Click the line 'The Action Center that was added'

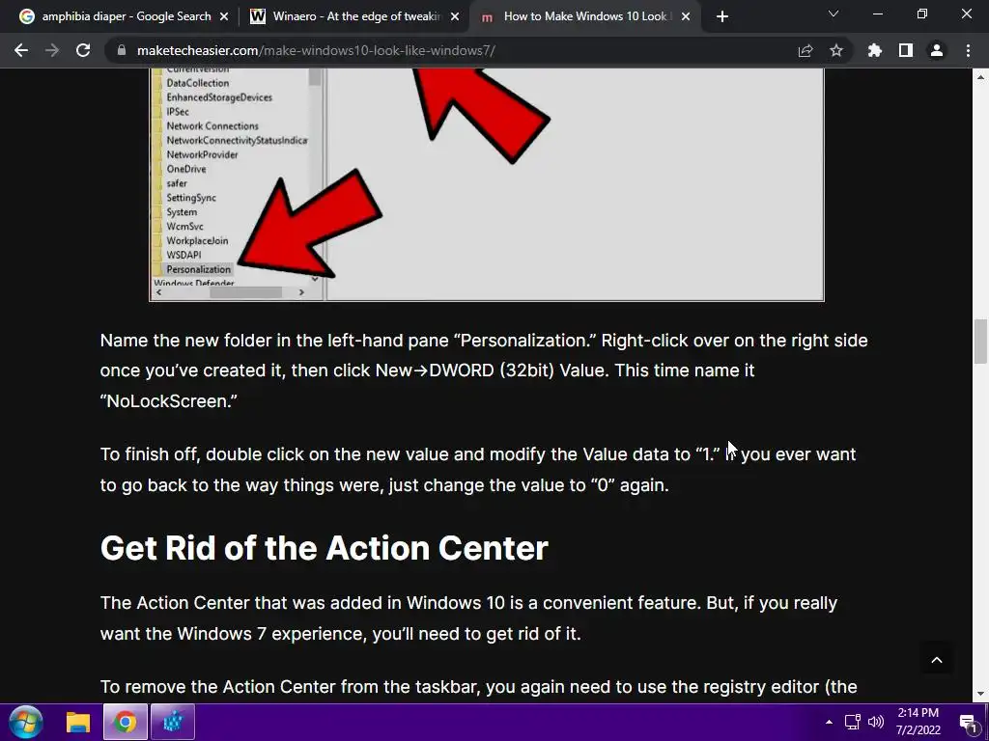click(x=468, y=603)
